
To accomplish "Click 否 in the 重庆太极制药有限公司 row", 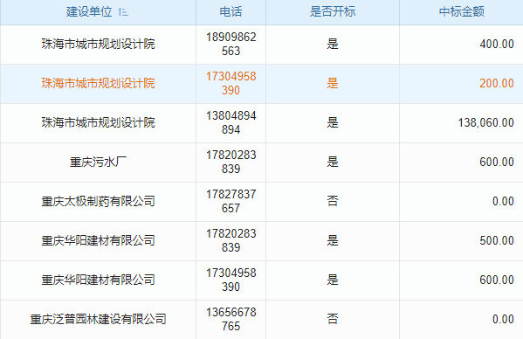I will 333,202.
